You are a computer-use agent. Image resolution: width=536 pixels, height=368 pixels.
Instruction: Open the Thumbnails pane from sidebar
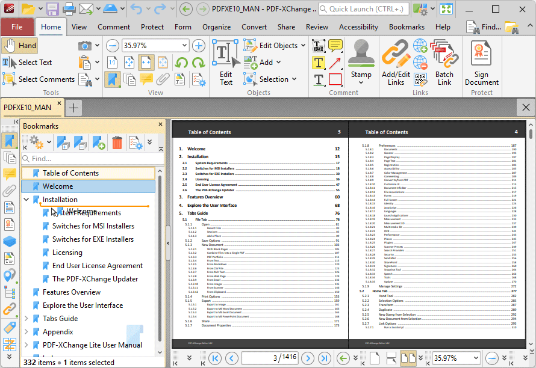[10, 158]
